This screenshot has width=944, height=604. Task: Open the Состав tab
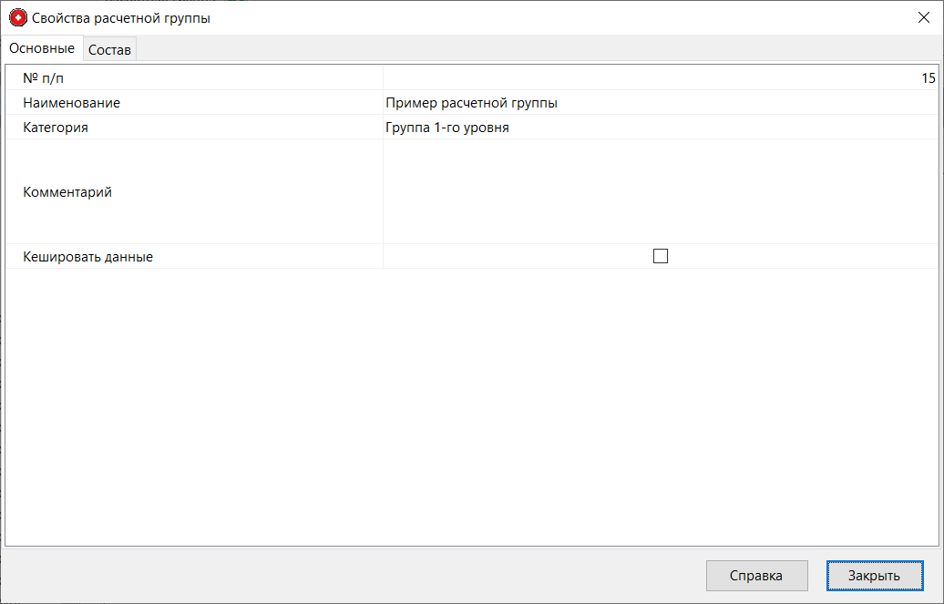coord(109,50)
